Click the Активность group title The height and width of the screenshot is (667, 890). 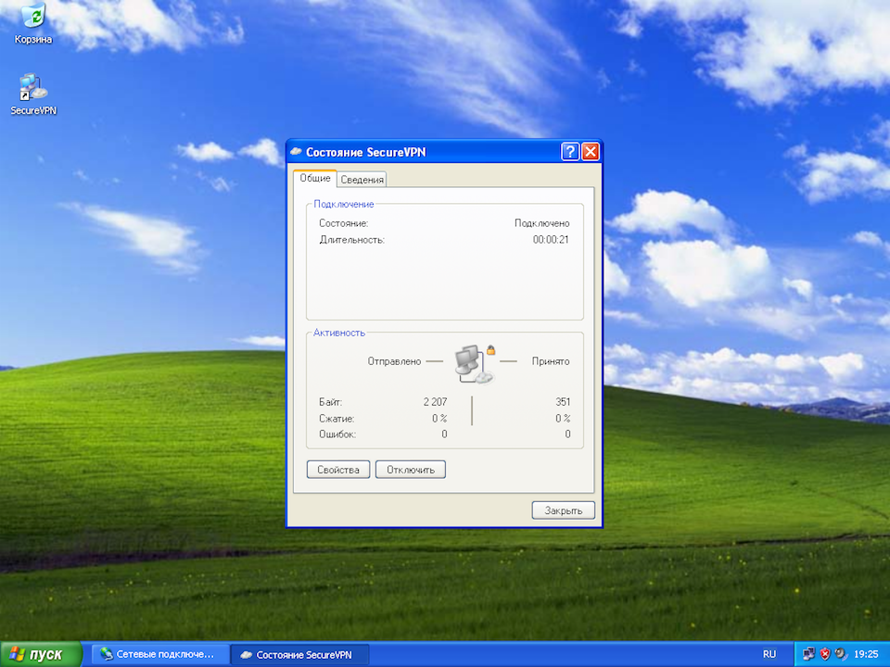(339, 333)
